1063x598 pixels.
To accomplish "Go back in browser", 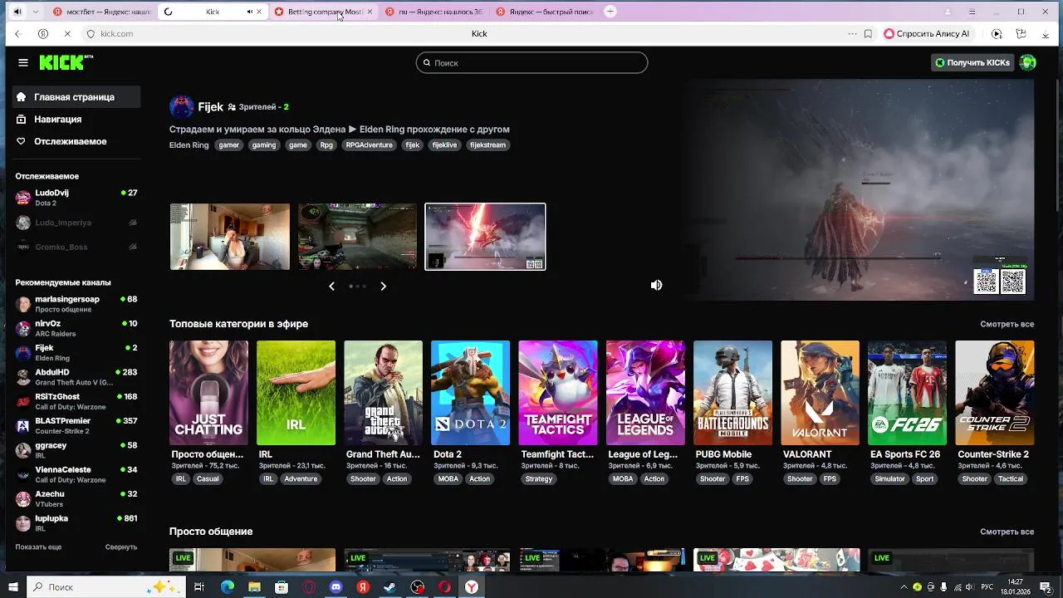I will pyautogui.click(x=17, y=34).
